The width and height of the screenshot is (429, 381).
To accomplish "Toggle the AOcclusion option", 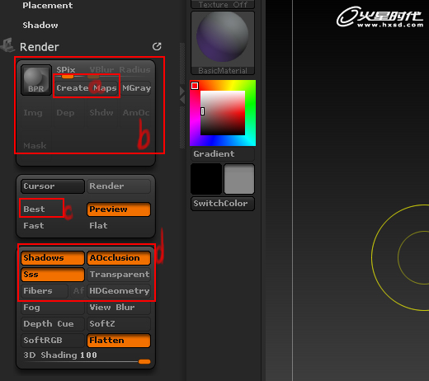I will click(x=119, y=258).
